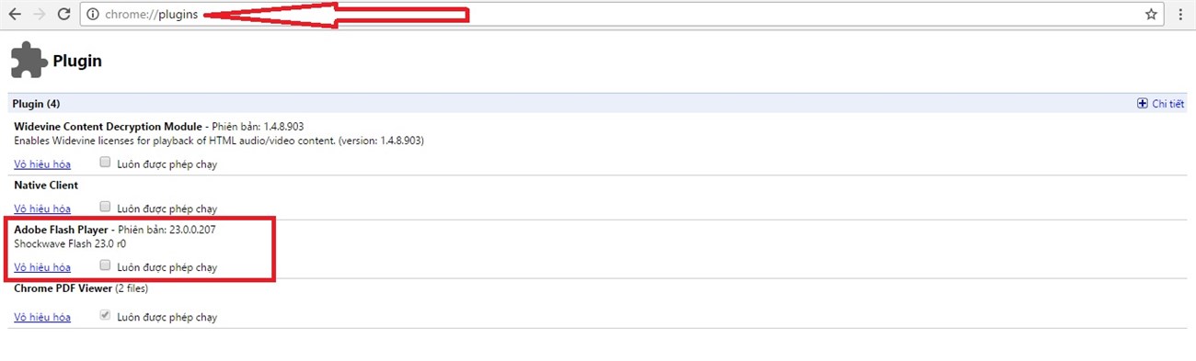This screenshot has height=361, width=1196.
Task: Click the Plugin (4) section header
Action: (x=597, y=104)
